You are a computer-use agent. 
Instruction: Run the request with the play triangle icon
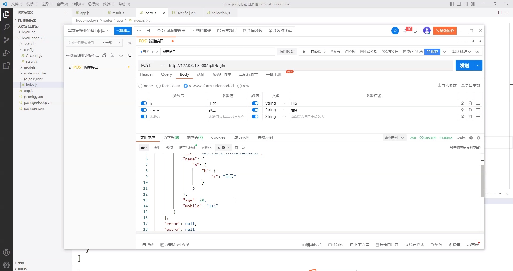[304, 52]
